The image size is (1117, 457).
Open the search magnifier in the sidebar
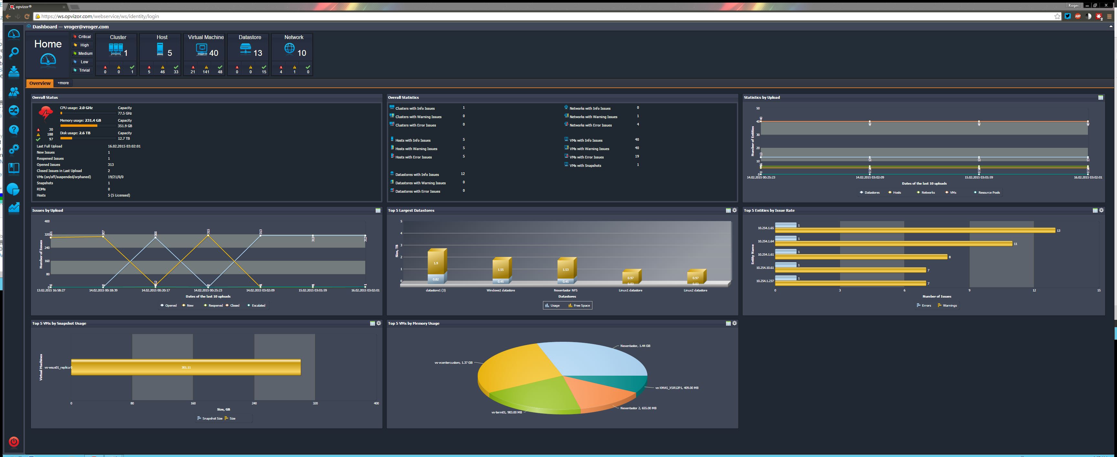pyautogui.click(x=14, y=52)
